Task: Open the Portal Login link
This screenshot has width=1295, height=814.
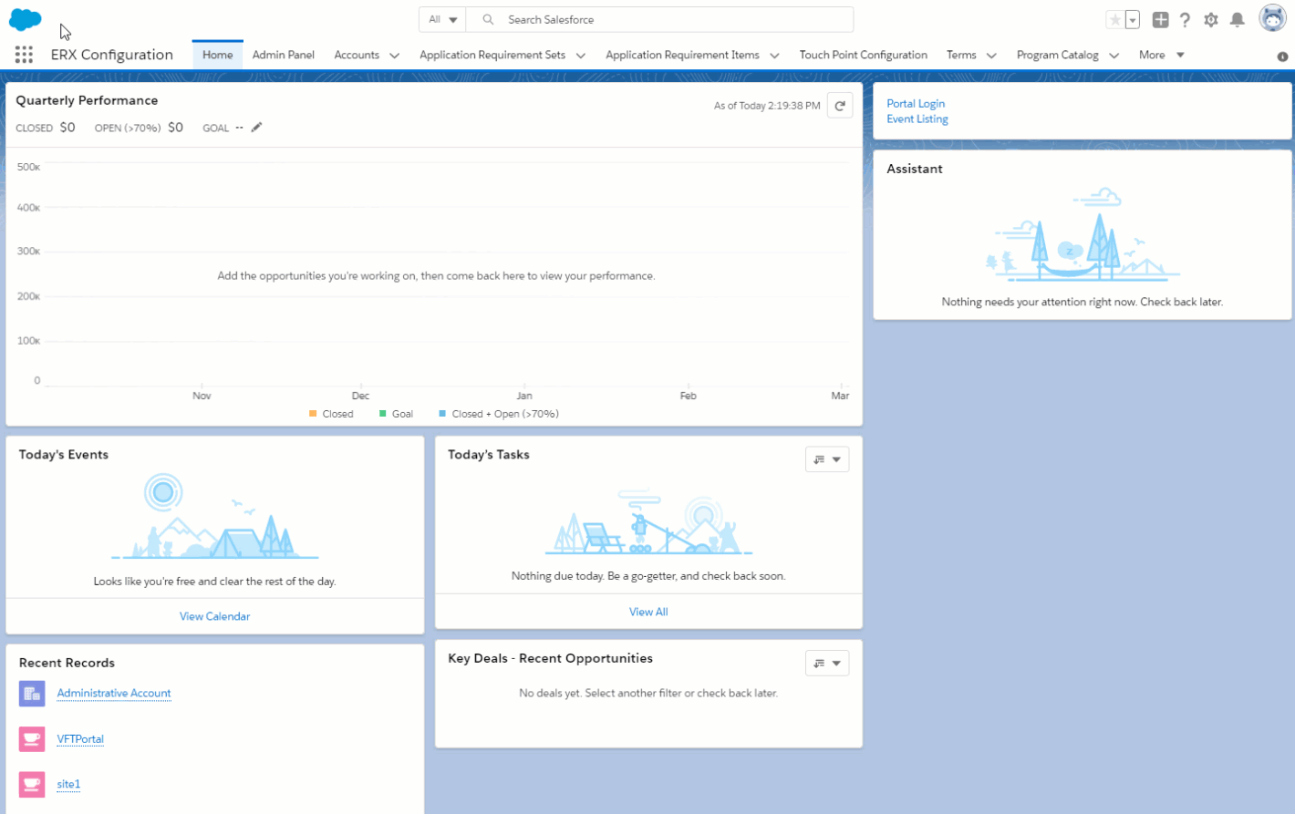Action: click(x=916, y=104)
